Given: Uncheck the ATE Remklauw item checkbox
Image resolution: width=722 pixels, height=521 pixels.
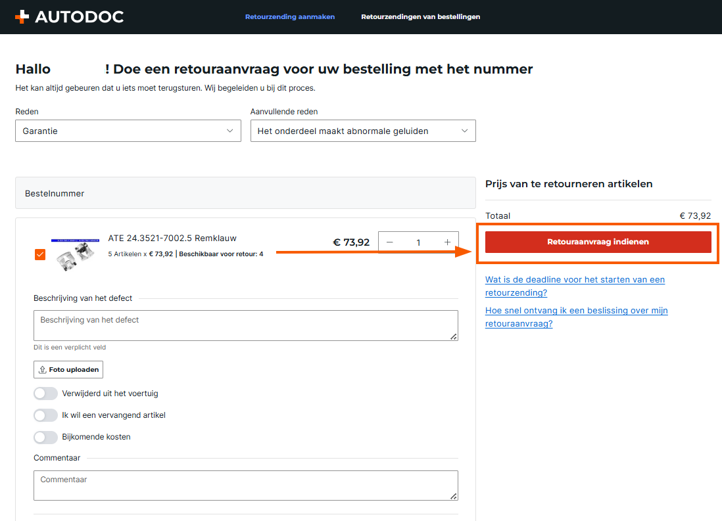Looking at the screenshot, I should click(x=40, y=254).
